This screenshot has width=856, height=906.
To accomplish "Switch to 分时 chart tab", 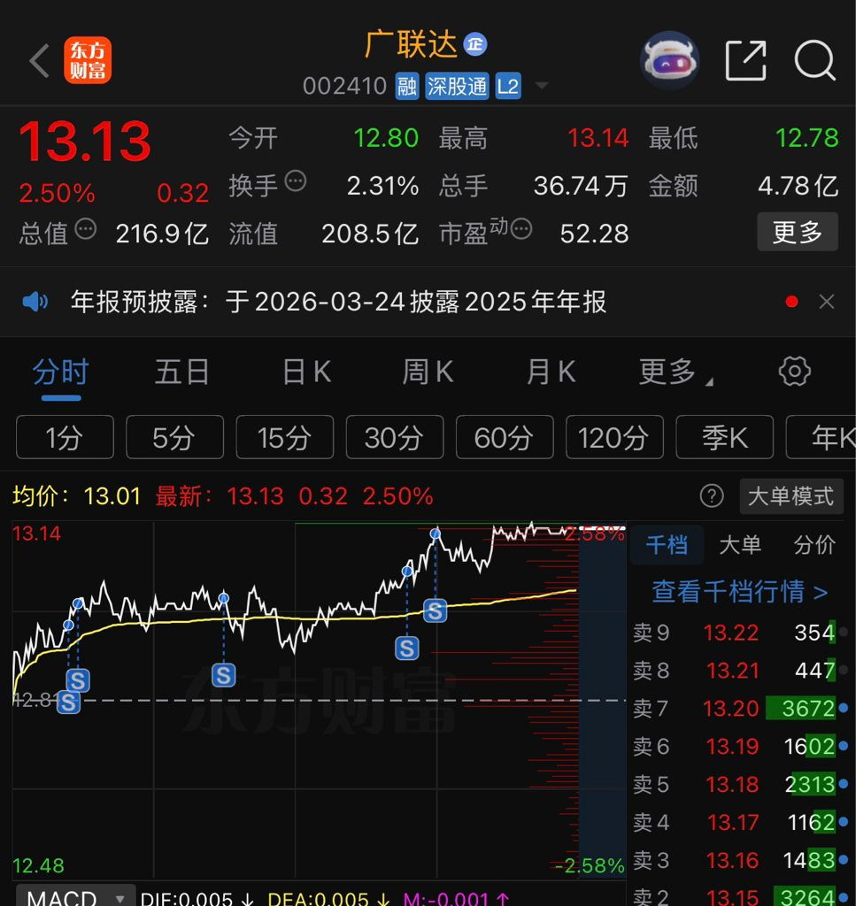I will (61, 372).
